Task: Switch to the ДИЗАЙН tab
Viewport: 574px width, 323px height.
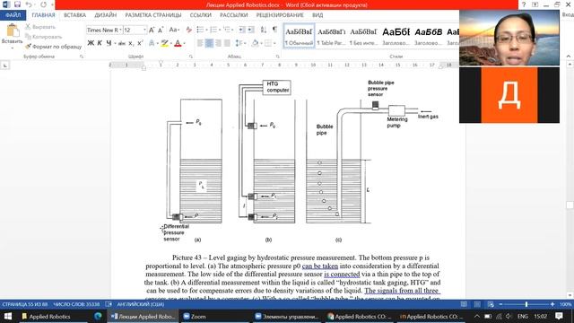Action: 106,15
